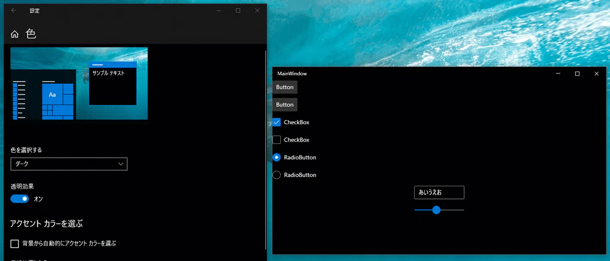610x261 pixels.
Task: Click the blue slider thumb in MainWindow
Action: coord(437,210)
